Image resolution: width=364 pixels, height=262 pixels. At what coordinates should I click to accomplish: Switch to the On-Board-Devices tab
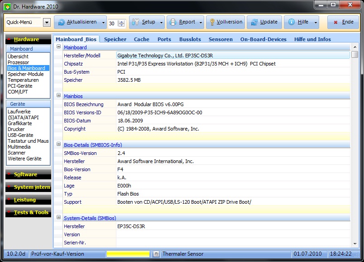tap(263, 39)
